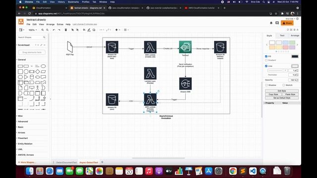
Task: Select the Amazon SNS icon in diagram
Action: pos(185,84)
